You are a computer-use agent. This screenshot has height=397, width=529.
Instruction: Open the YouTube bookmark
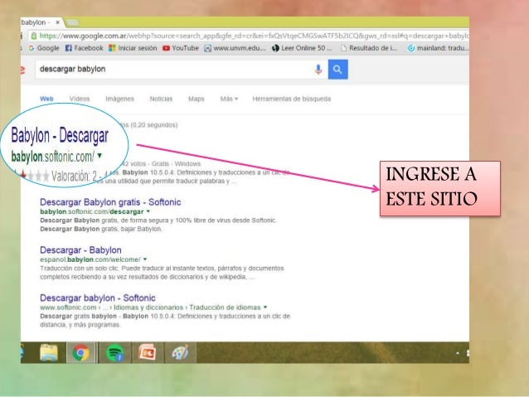[181, 48]
